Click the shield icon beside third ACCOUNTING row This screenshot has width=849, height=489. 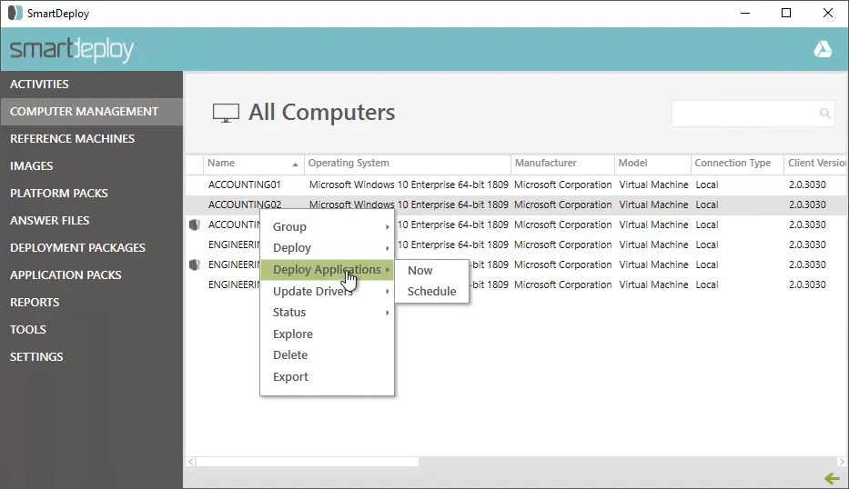(195, 225)
